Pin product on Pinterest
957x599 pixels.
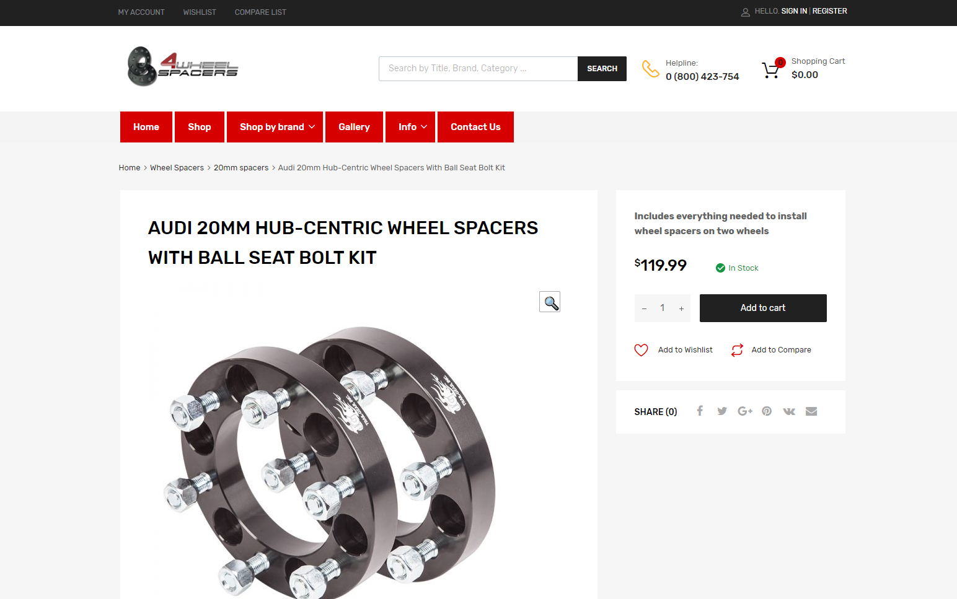(767, 411)
